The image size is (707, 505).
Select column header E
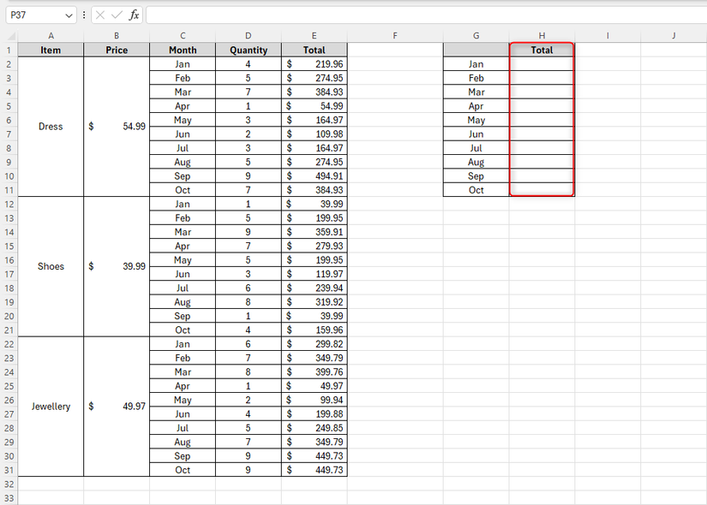(x=314, y=36)
